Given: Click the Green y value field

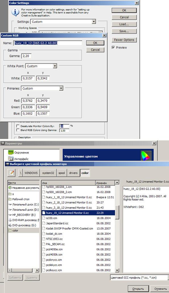Looking at the screenshot, I should coord(43,107).
